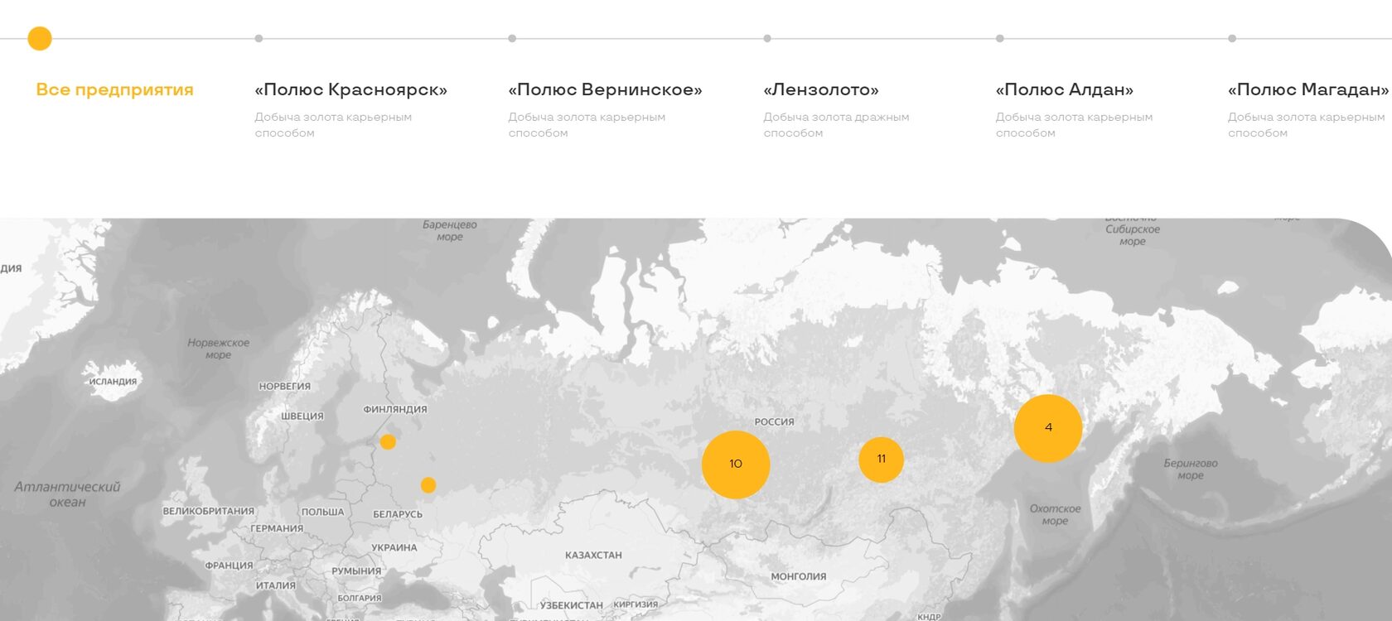Click the «ИСЛАНДИЯ» map label
Viewport: 1392px width, 621px height.
point(113,382)
